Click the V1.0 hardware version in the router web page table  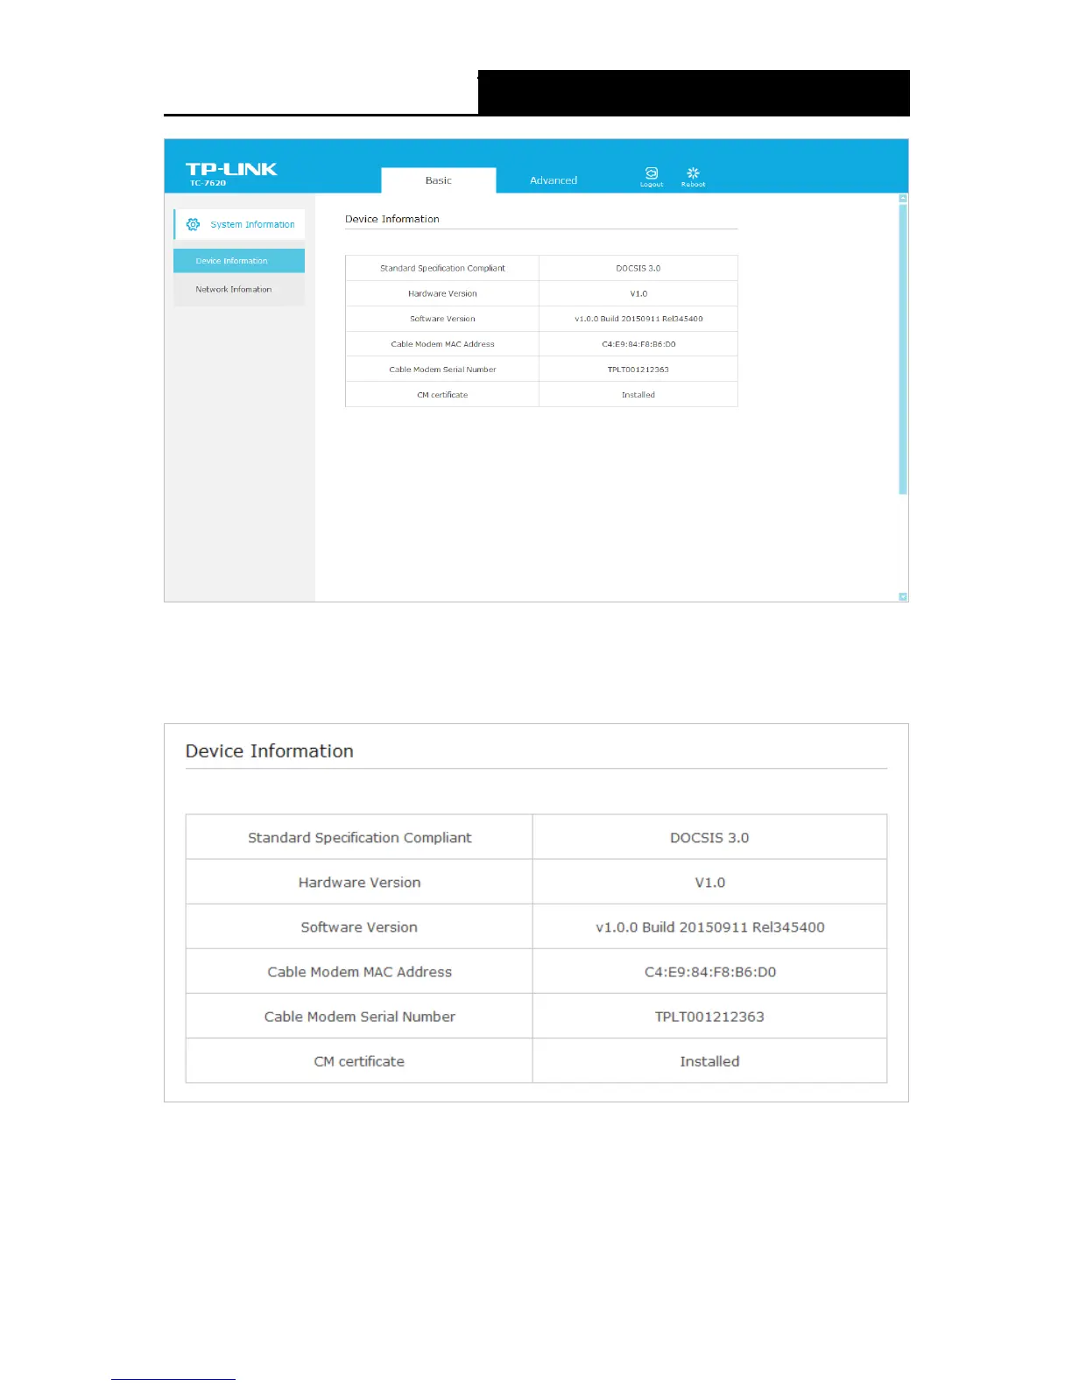pos(638,293)
